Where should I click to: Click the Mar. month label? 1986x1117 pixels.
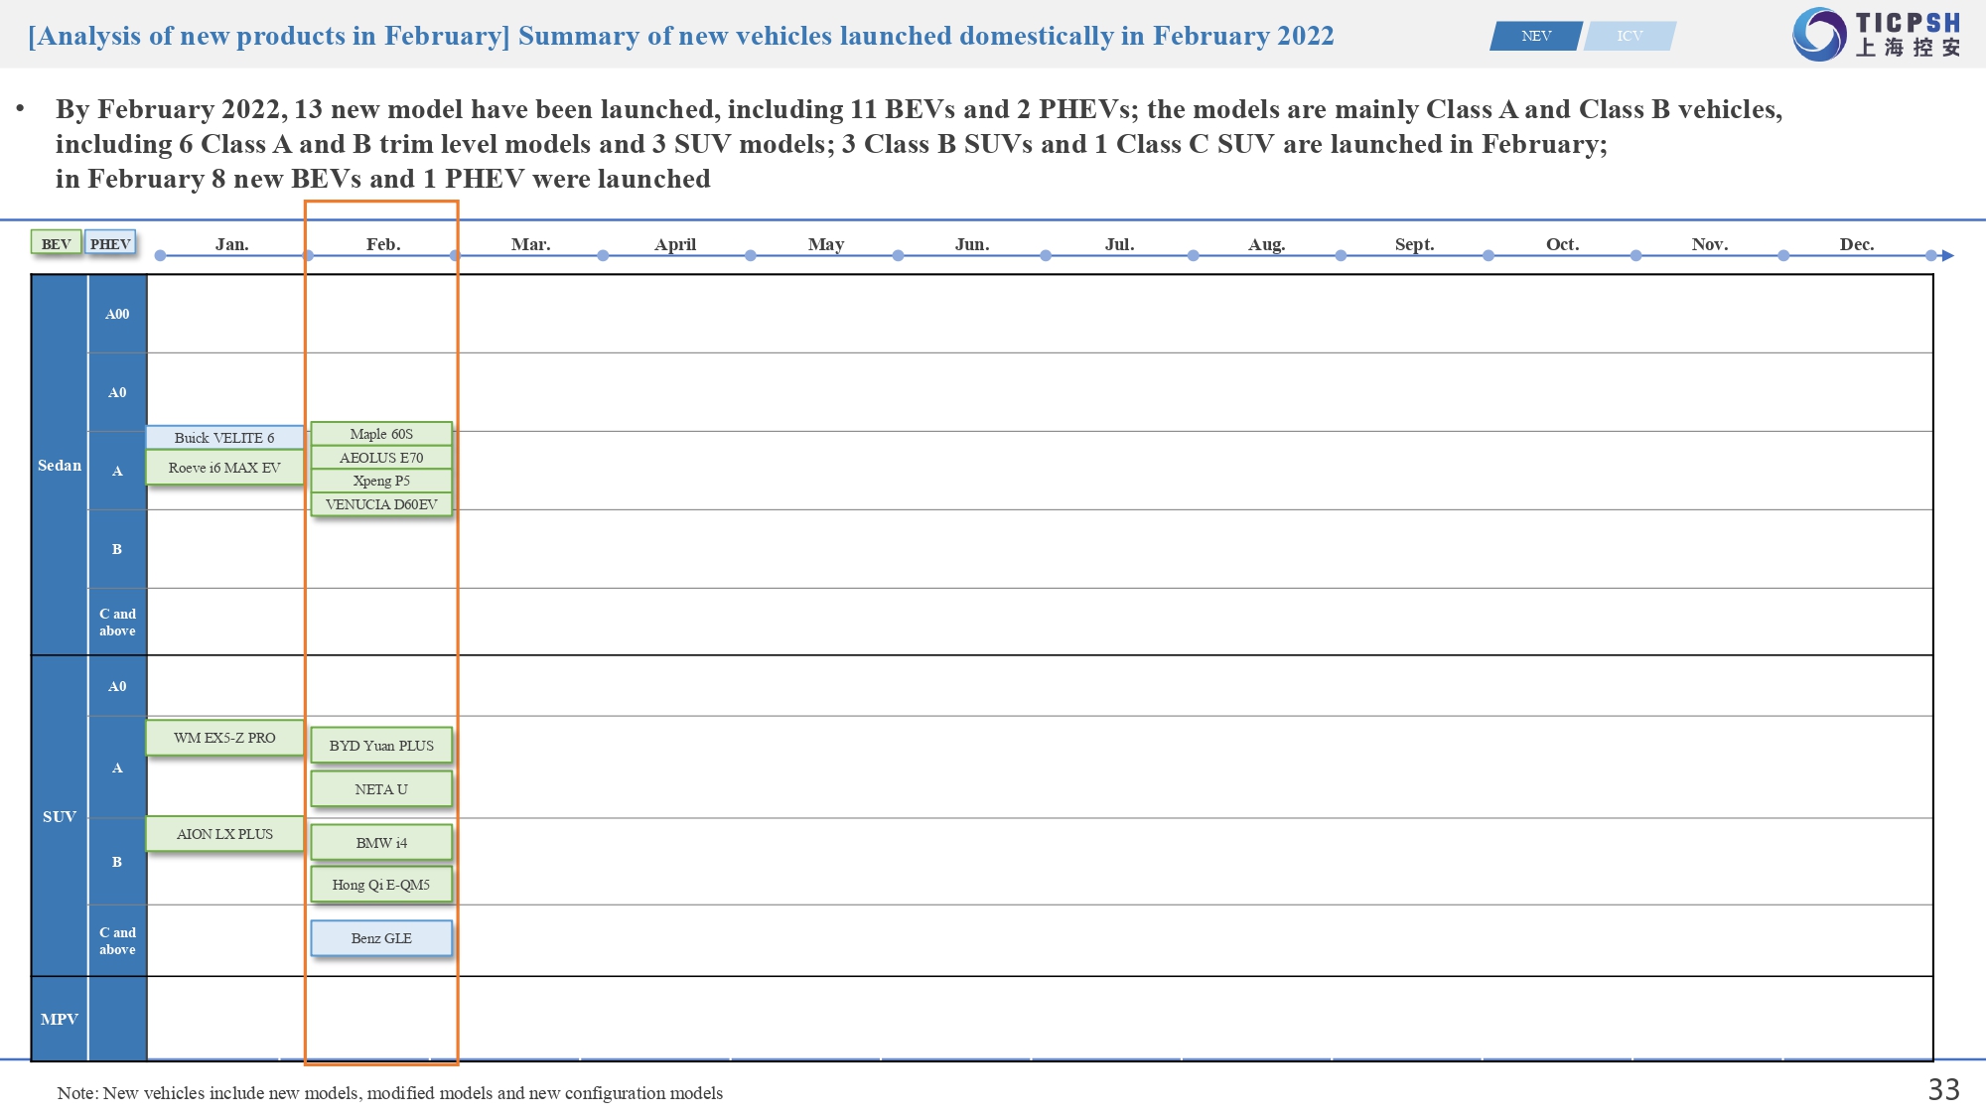[531, 244]
